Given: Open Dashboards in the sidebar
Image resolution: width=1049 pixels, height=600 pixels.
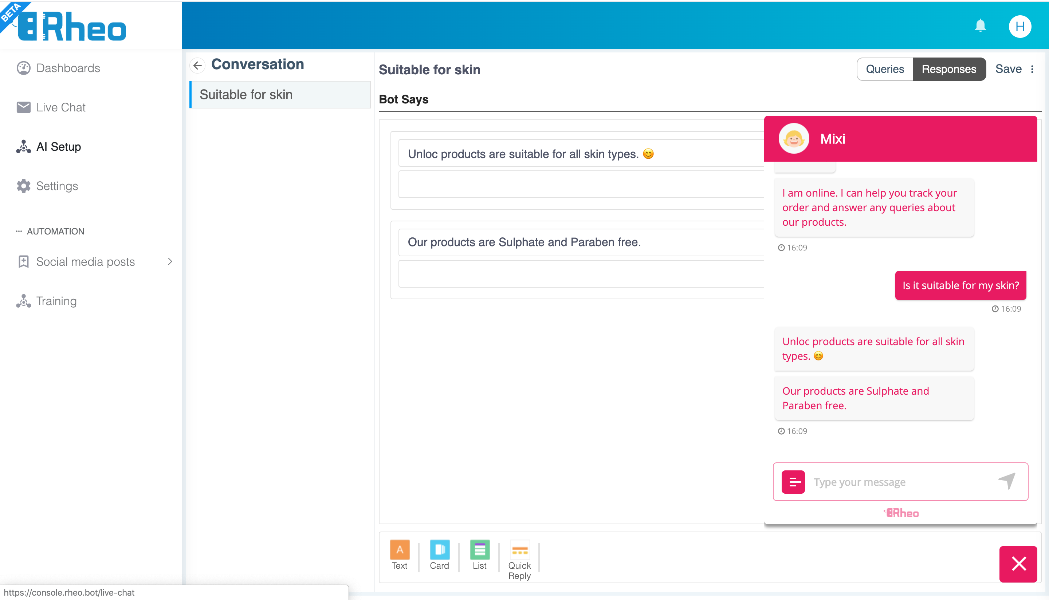Looking at the screenshot, I should pyautogui.click(x=68, y=68).
